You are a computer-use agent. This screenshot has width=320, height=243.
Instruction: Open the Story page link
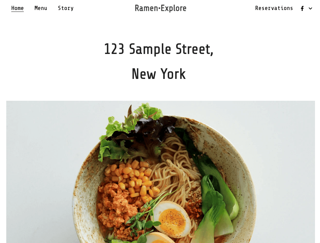click(66, 8)
